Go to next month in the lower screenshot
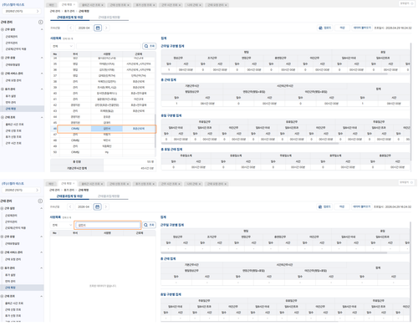The width and height of the screenshot is (418, 336). (x=106, y=206)
